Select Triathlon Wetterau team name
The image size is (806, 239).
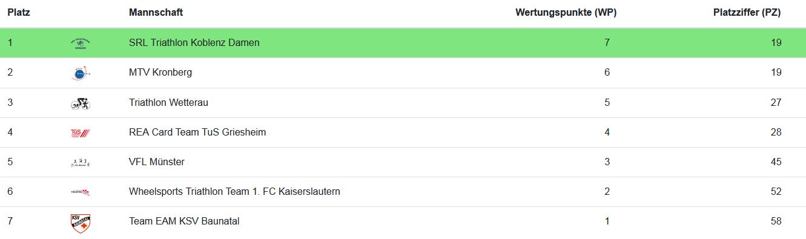coord(168,103)
